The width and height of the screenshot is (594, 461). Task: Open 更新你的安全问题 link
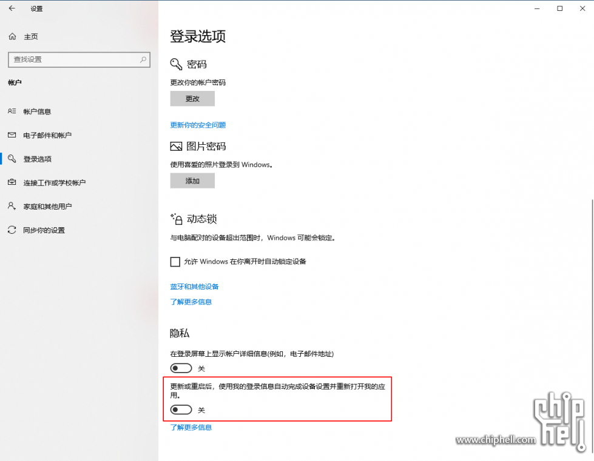pyautogui.click(x=198, y=125)
